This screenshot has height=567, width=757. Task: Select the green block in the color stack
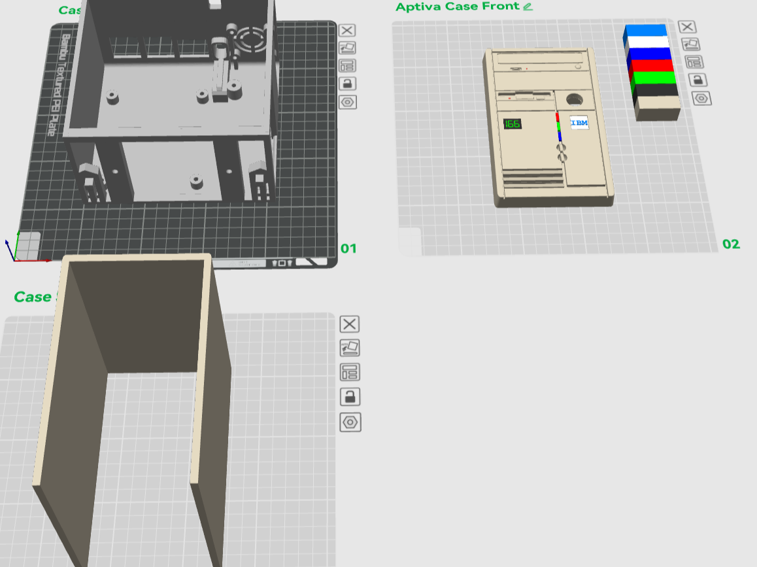[654, 78]
